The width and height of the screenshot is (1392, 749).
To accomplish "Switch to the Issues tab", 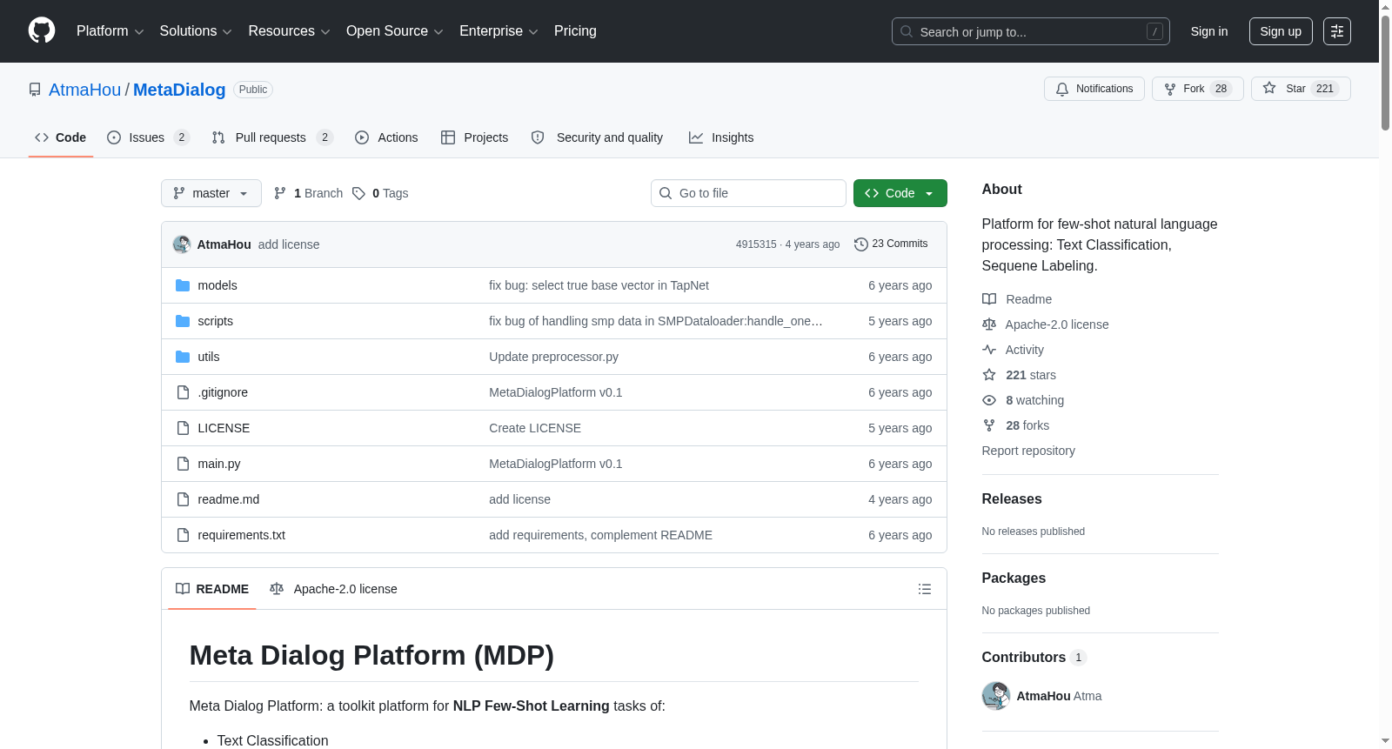I will [148, 137].
